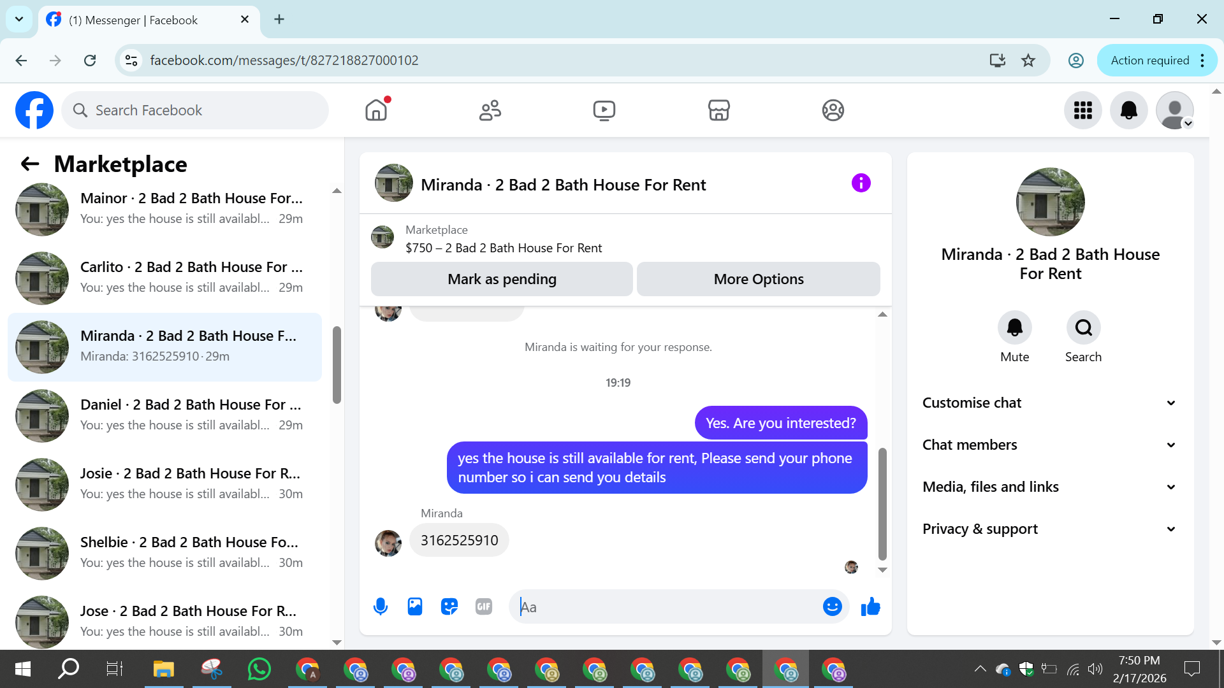Go to the Facebook Home tab
This screenshot has width=1224, height=688.
[376, 110]
